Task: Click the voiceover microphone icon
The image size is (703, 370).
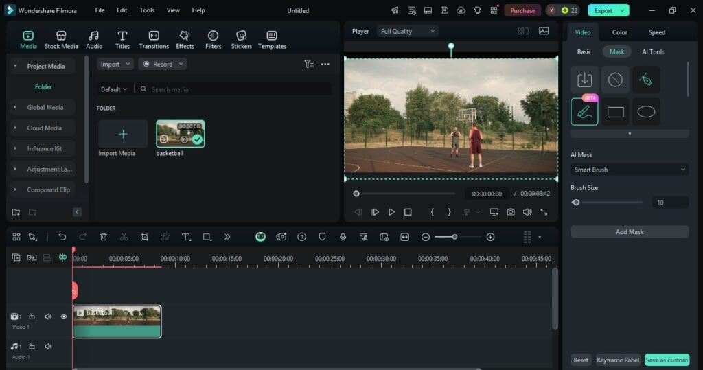Action: [343, 237]
